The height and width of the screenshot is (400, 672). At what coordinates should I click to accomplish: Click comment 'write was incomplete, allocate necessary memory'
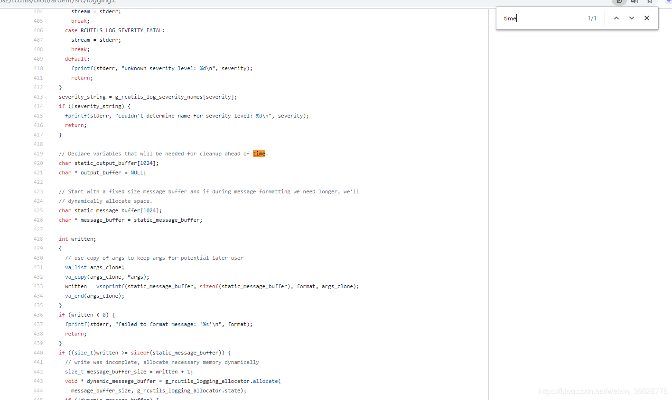(x=162, y=362)
